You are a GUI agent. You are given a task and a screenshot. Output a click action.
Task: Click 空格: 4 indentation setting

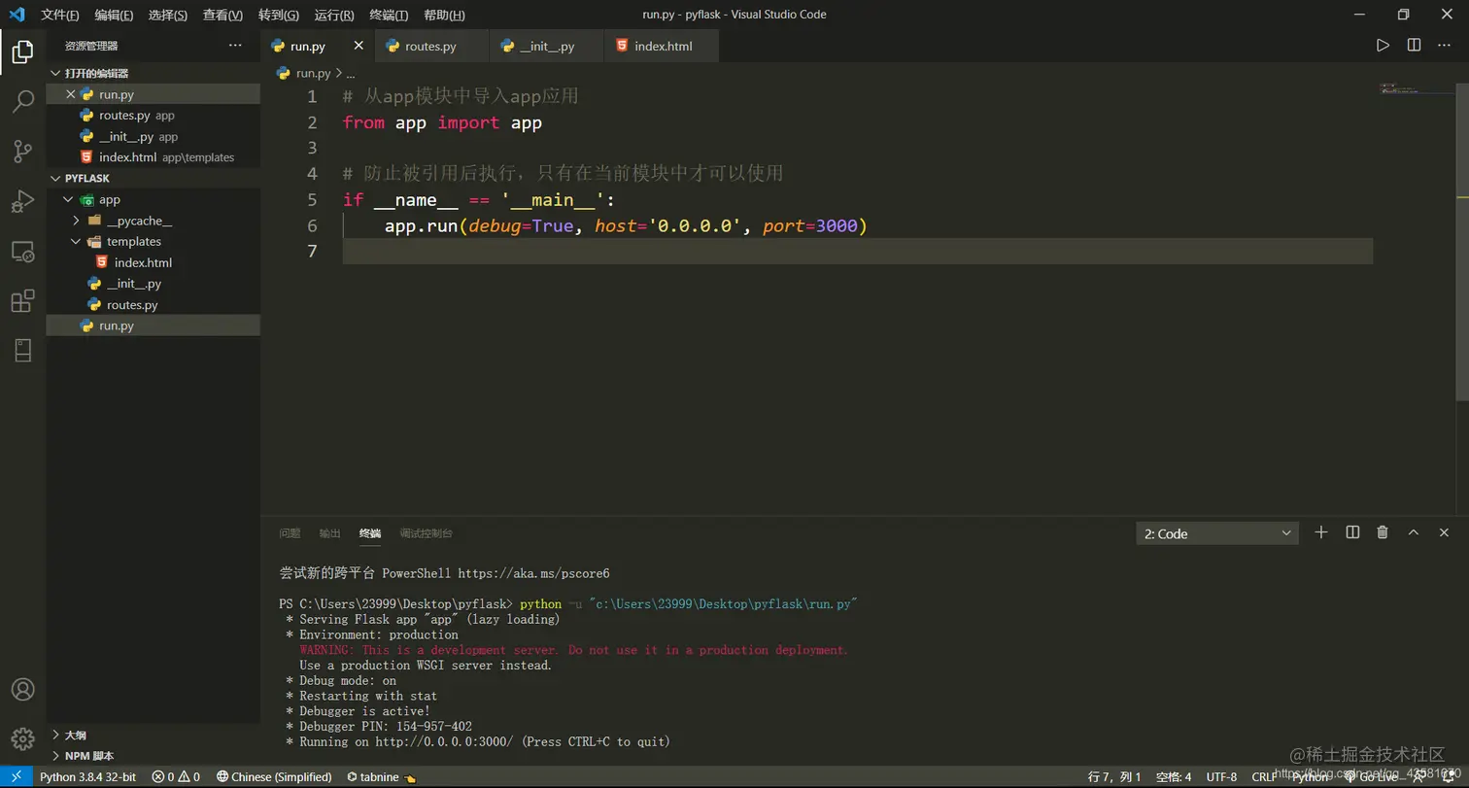click(1174, 777)
